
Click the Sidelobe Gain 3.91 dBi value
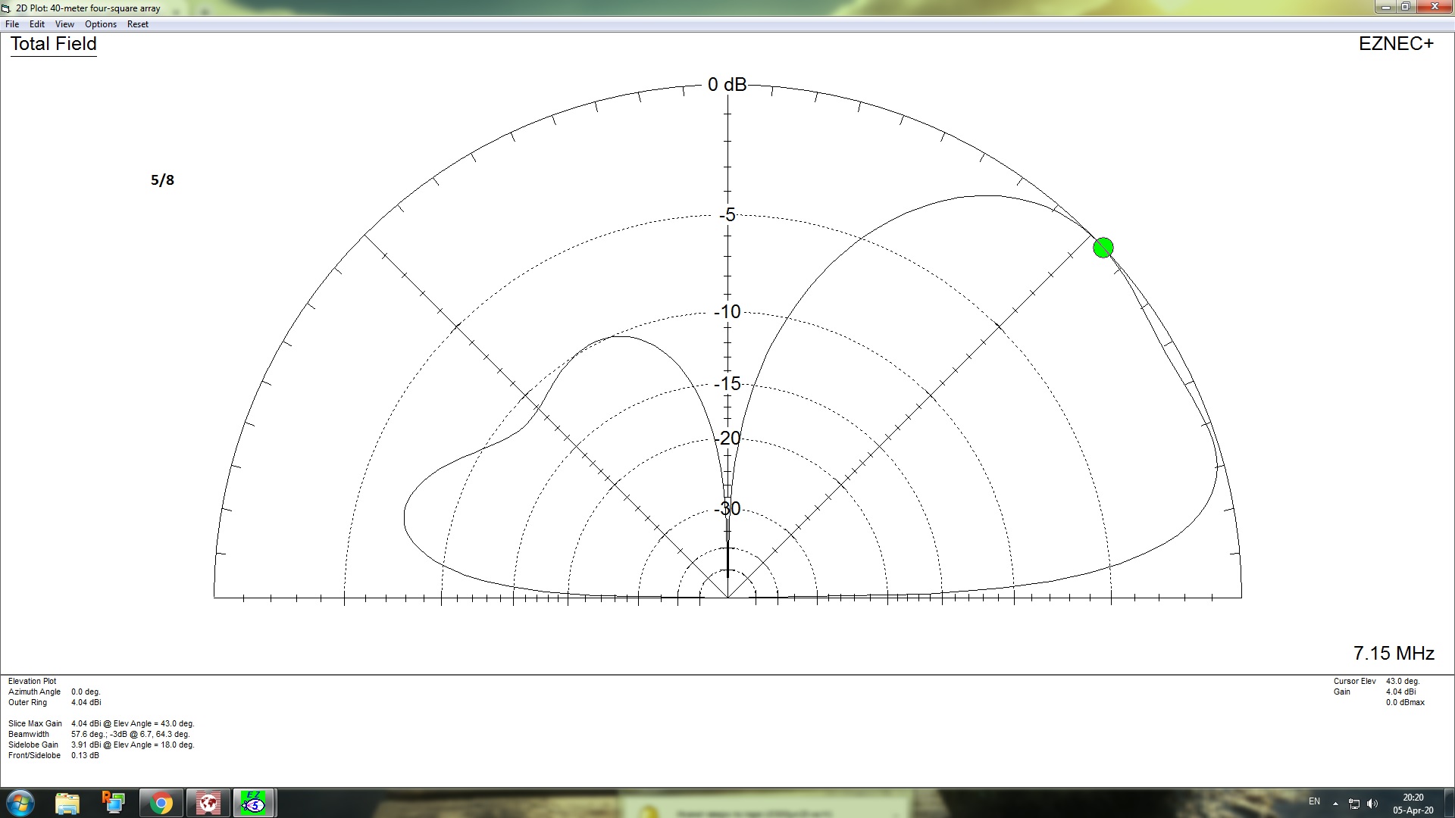click(x=133, y=745)
